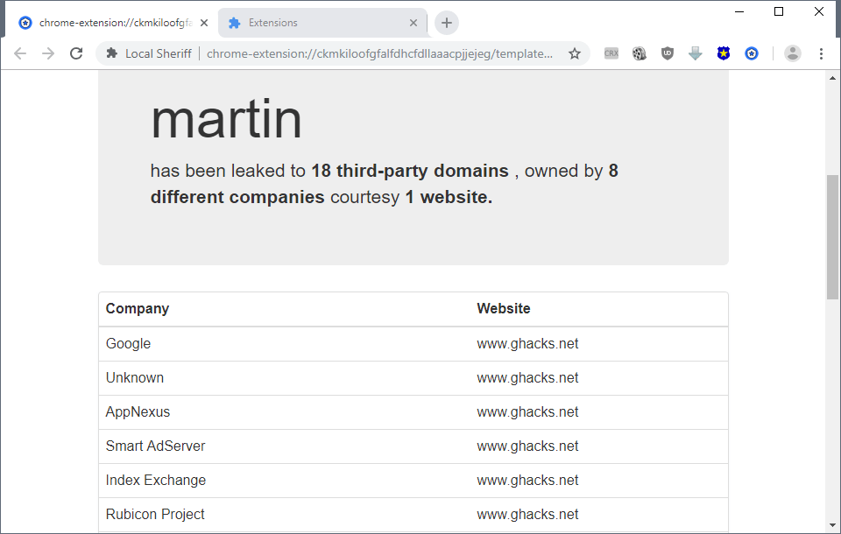Viewport: 841px width, 534px height.
Task: Open the gray CRX extension icon
Action: tap(611, 53)
